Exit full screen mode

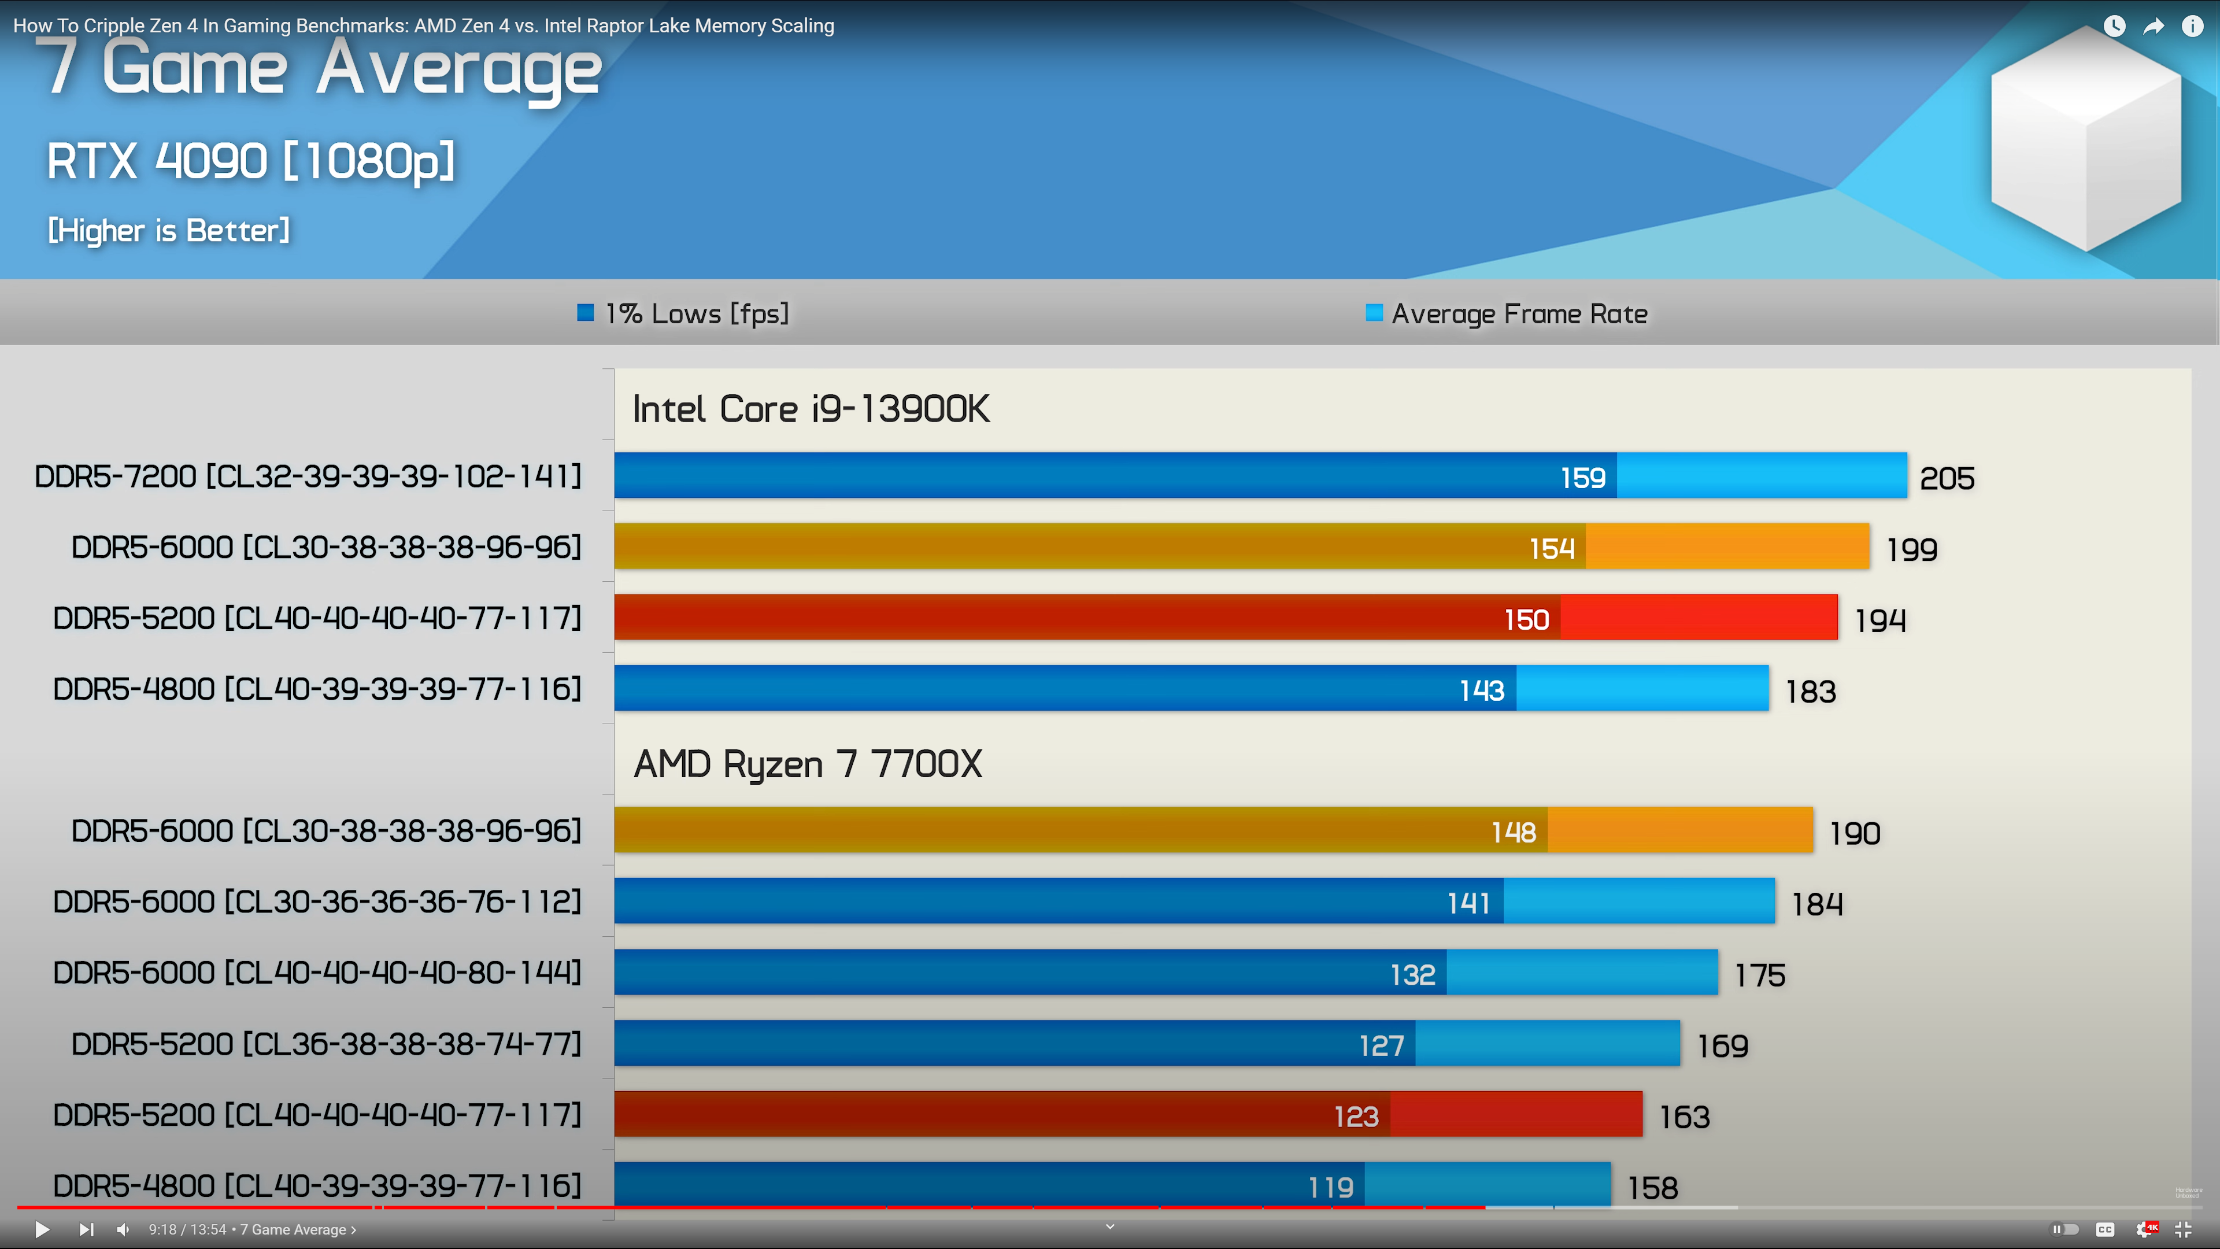pos(2183,1229)
